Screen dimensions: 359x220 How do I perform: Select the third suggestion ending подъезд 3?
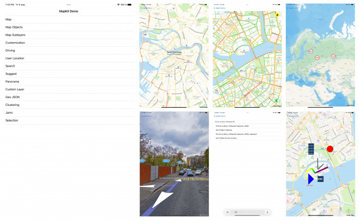tap(247, 134)
